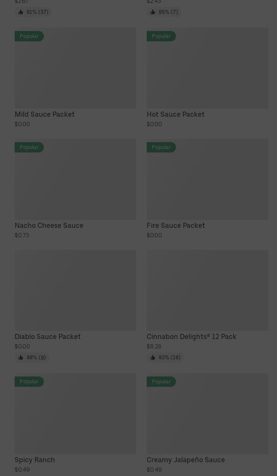Click the Popular badge on Mild Sauce Packet
Image resolution: width=277 pixels, height=476 pixels.
(29, 36)
